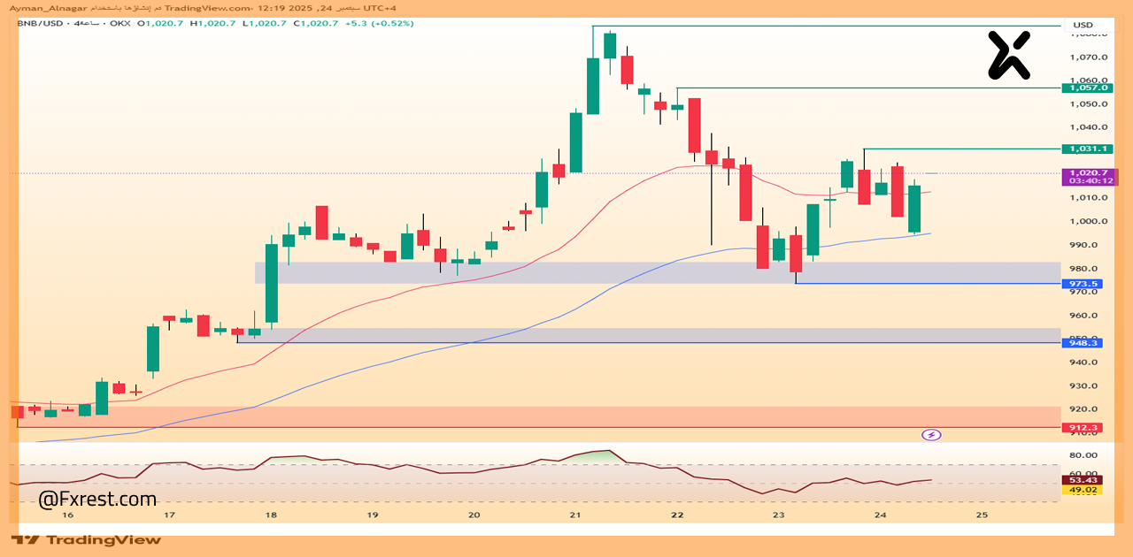Click the TradingView logo at bottom left

[x=86, y=539]
